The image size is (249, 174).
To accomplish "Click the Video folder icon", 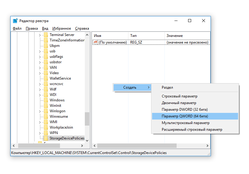I will [46, 73].
